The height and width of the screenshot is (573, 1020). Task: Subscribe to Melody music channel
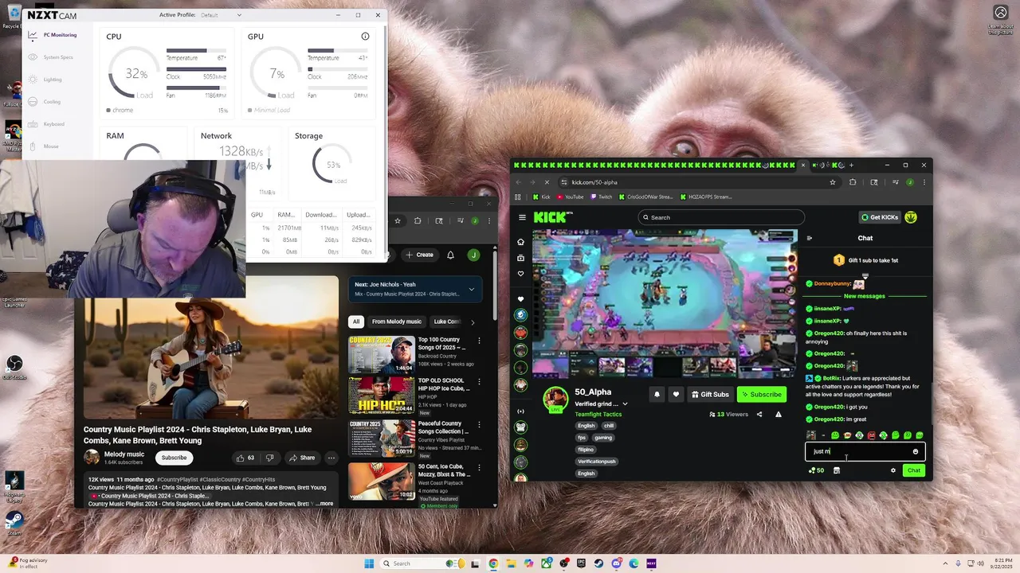tap(174, 458)
